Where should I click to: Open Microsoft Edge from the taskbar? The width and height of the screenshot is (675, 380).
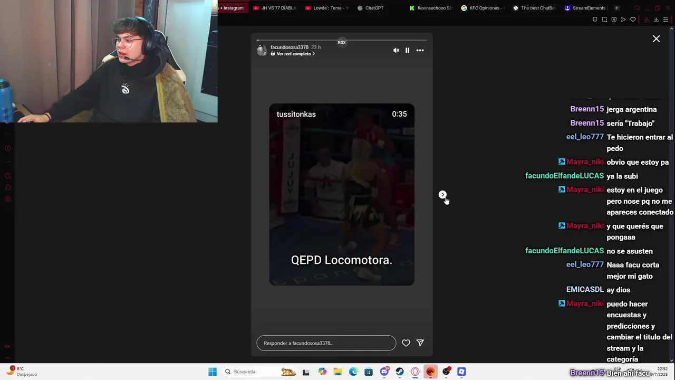point(353,372)
